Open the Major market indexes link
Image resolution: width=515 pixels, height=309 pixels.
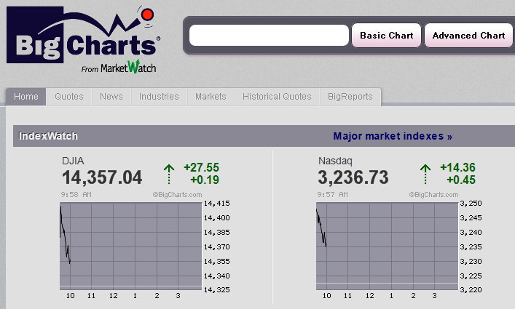(x=393, y=136)
